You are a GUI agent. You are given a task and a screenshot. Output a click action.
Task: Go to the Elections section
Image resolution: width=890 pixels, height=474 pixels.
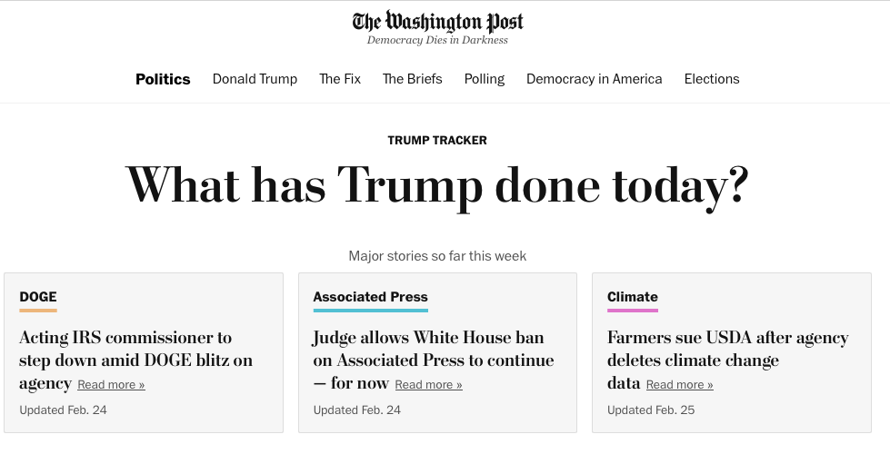pos(711,79)
